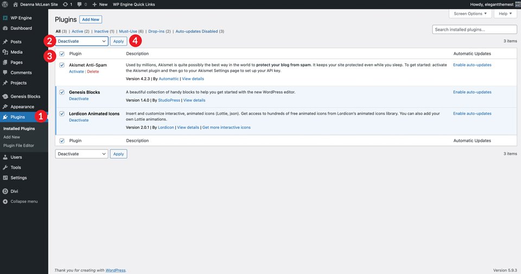
Task: Click Deactivate under Lordicon Animated Icons
Action: click(79, 120)
